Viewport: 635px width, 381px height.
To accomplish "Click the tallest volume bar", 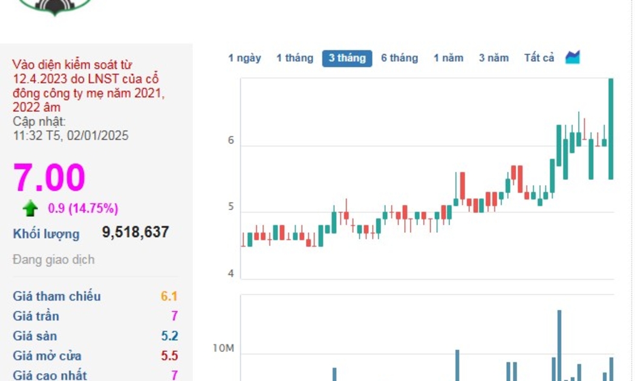I will pyautogui.click(x=559, y=345).
